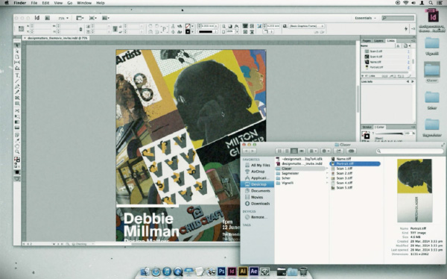The image size is (447, 279).
Task: Select the Eyedropper tool
Action: (x=17, y=140)
